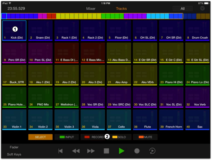Select the Perc SL (Dir) track tile

[x=40, y=53]
